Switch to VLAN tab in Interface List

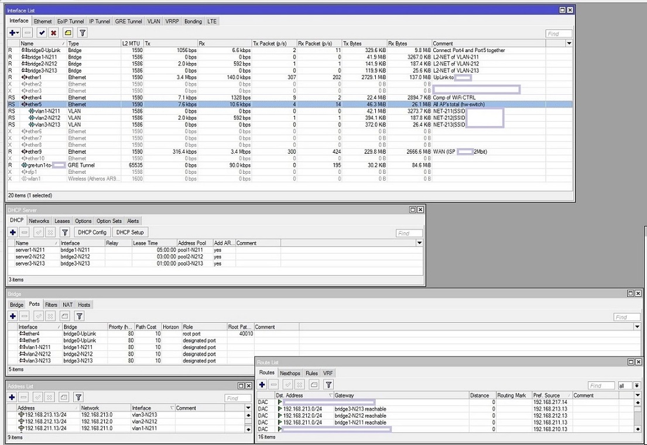click(153, 22)
